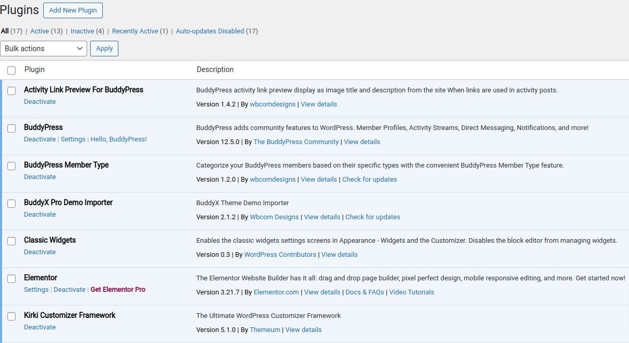629x343 pixels.
Task: Show Recently Active plugins
Action: click(x=136, y=31)
